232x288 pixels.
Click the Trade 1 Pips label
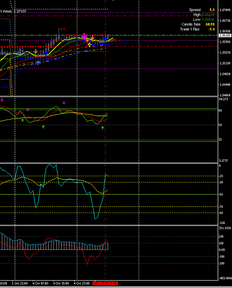(x=190, y=29)
